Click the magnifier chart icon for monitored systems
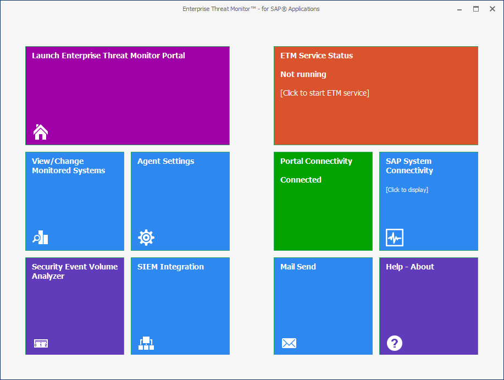Screen dimensions: 504x380 tap(40, 238)
